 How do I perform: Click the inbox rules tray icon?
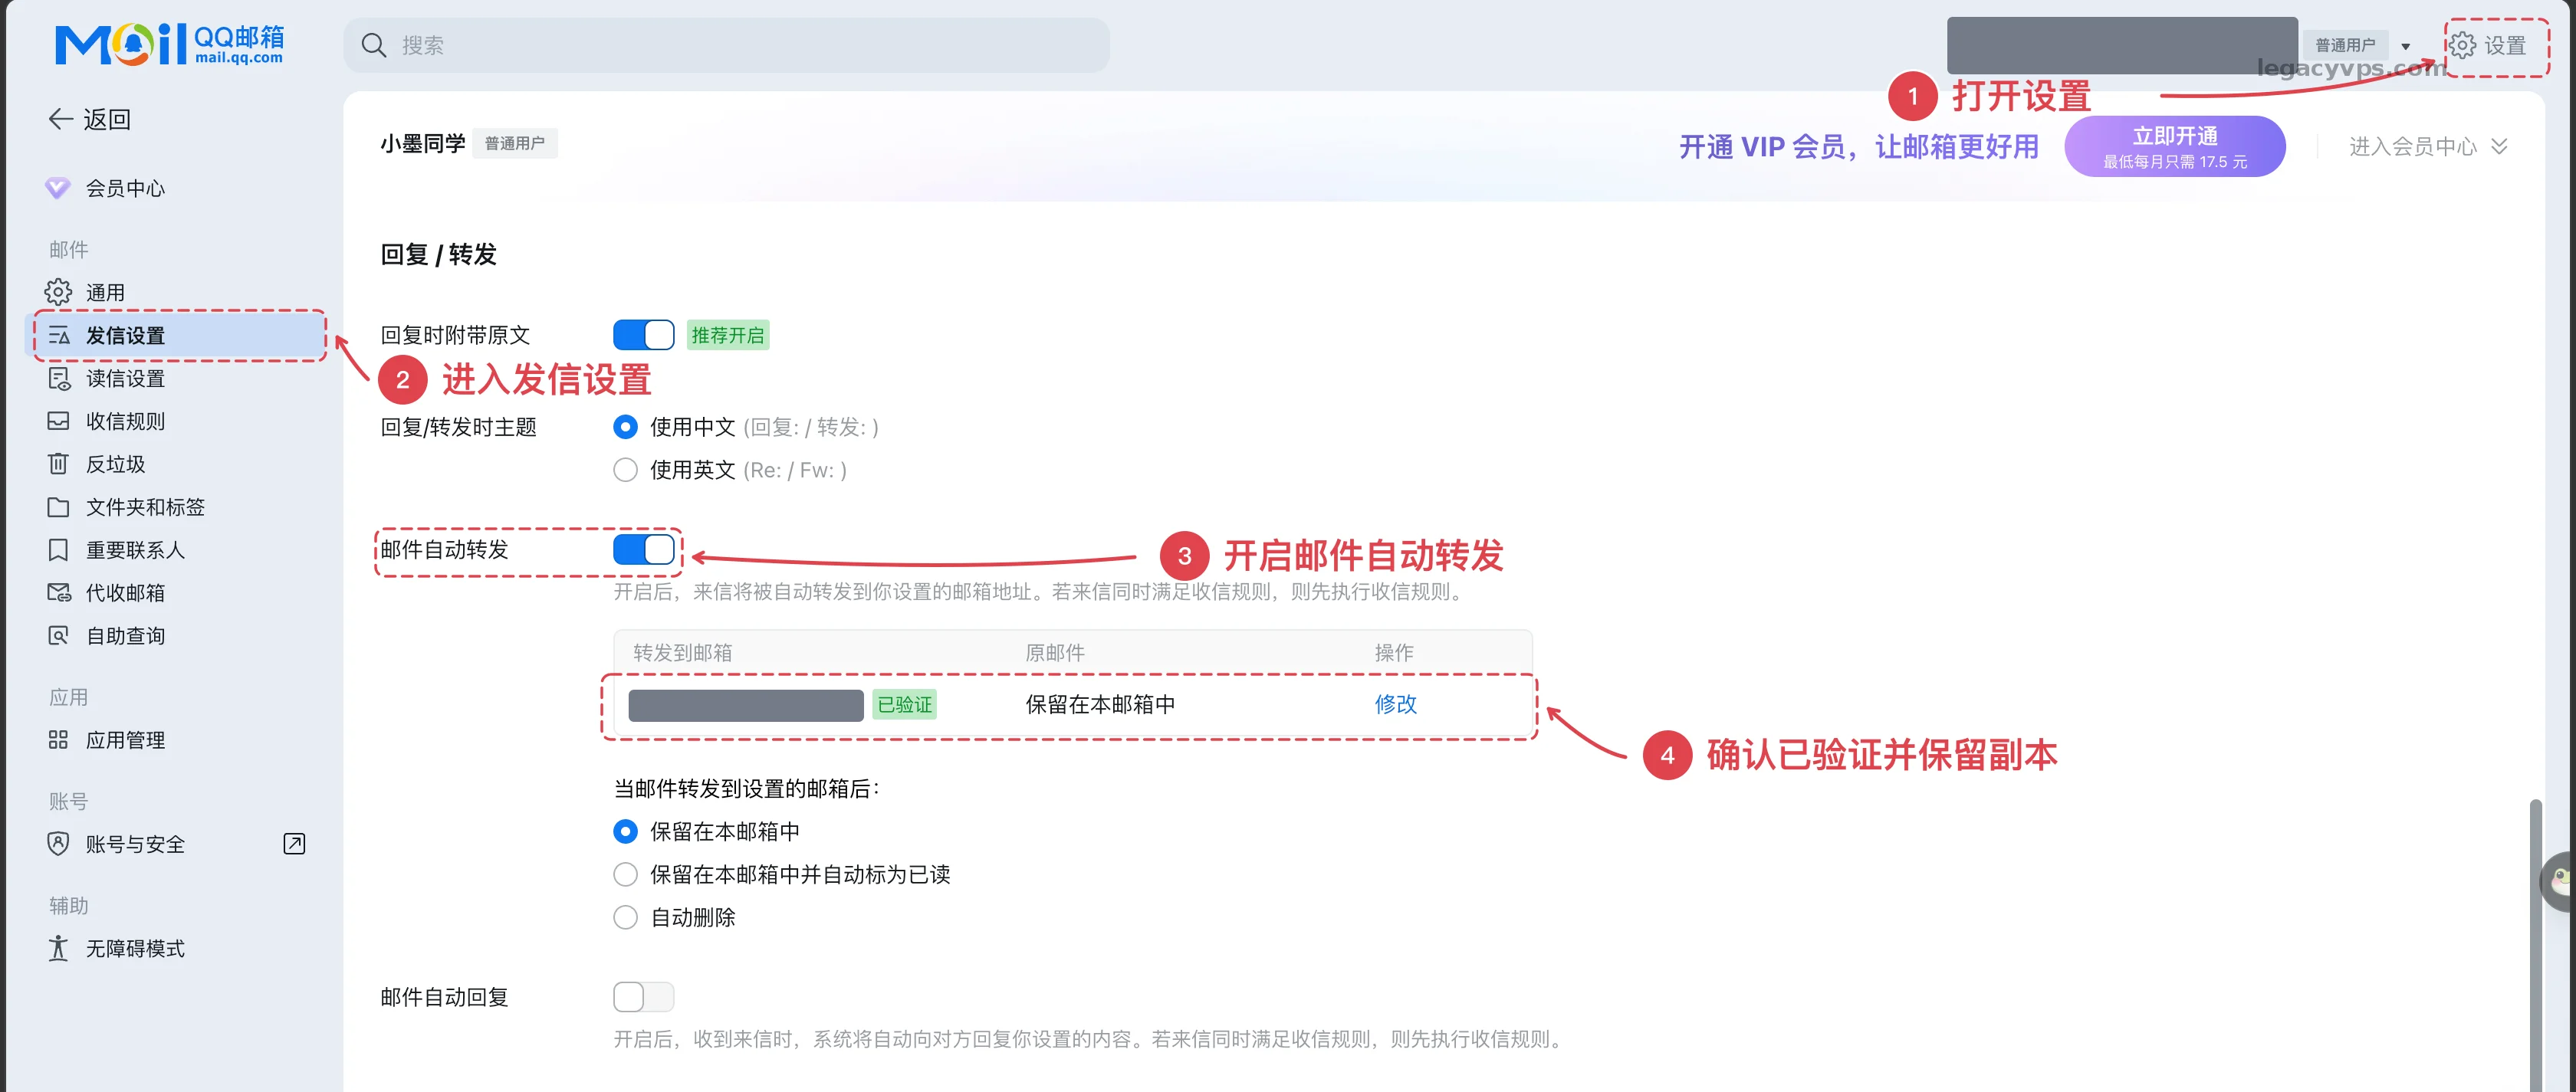pos(58,421)
